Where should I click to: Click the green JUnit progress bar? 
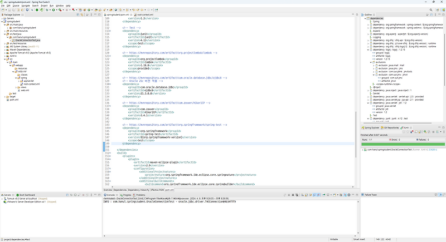tap(403, 144)
